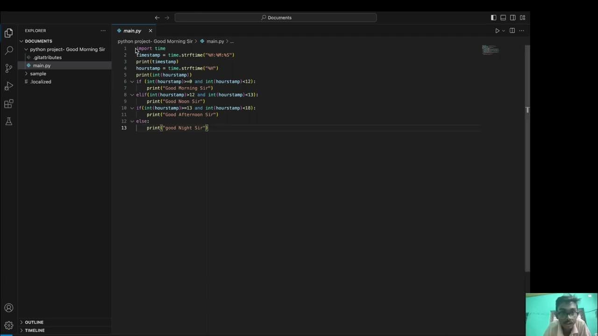Open Source Control view
The image size is (598, 336).
[x=8, y=68]
